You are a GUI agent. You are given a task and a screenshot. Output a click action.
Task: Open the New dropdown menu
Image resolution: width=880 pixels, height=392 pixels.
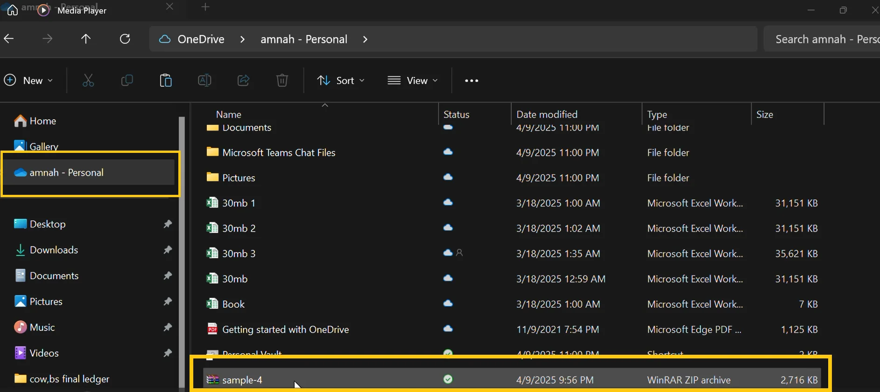[28, 81]
